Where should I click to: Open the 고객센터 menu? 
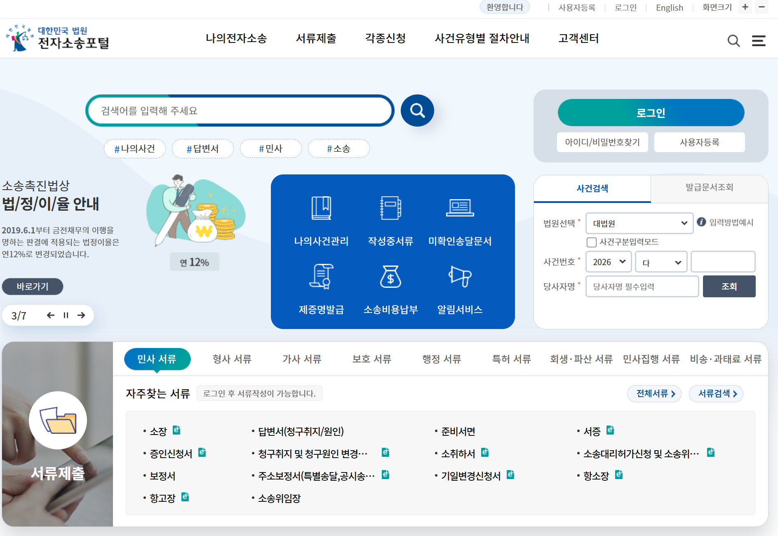coord(578,38)
